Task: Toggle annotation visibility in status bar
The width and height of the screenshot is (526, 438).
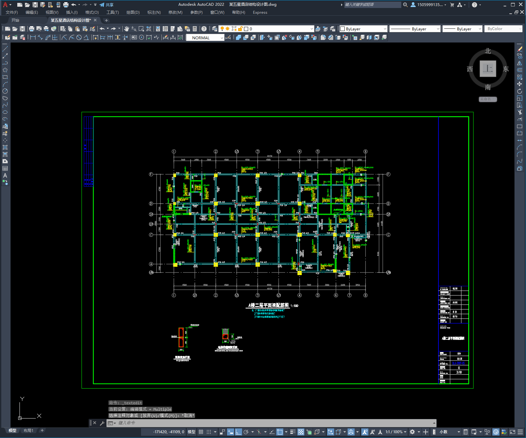Action: [365, 432]
